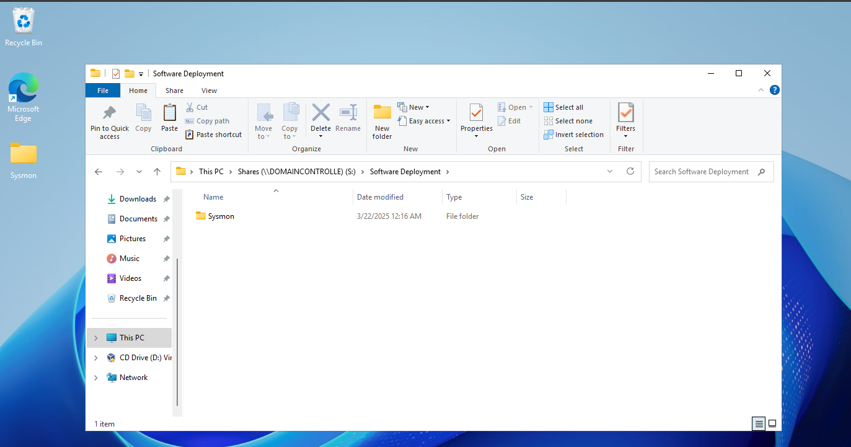Click Invert selection button
Viewport: 851px width, 447px height.
click(x=573, y=135)
